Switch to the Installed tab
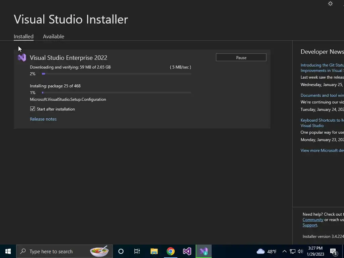 tap(24, 36)
